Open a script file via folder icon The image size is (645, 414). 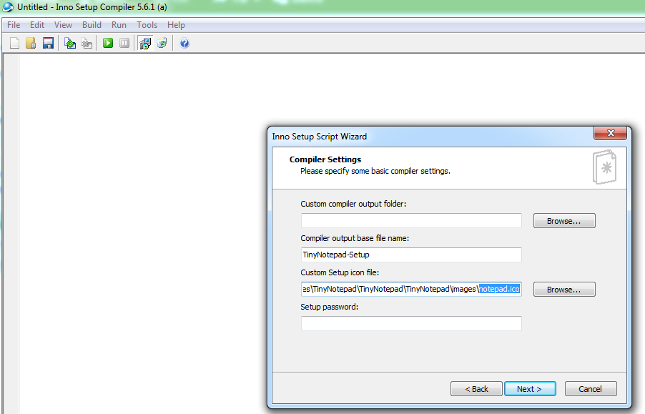(x=31, y=43)
